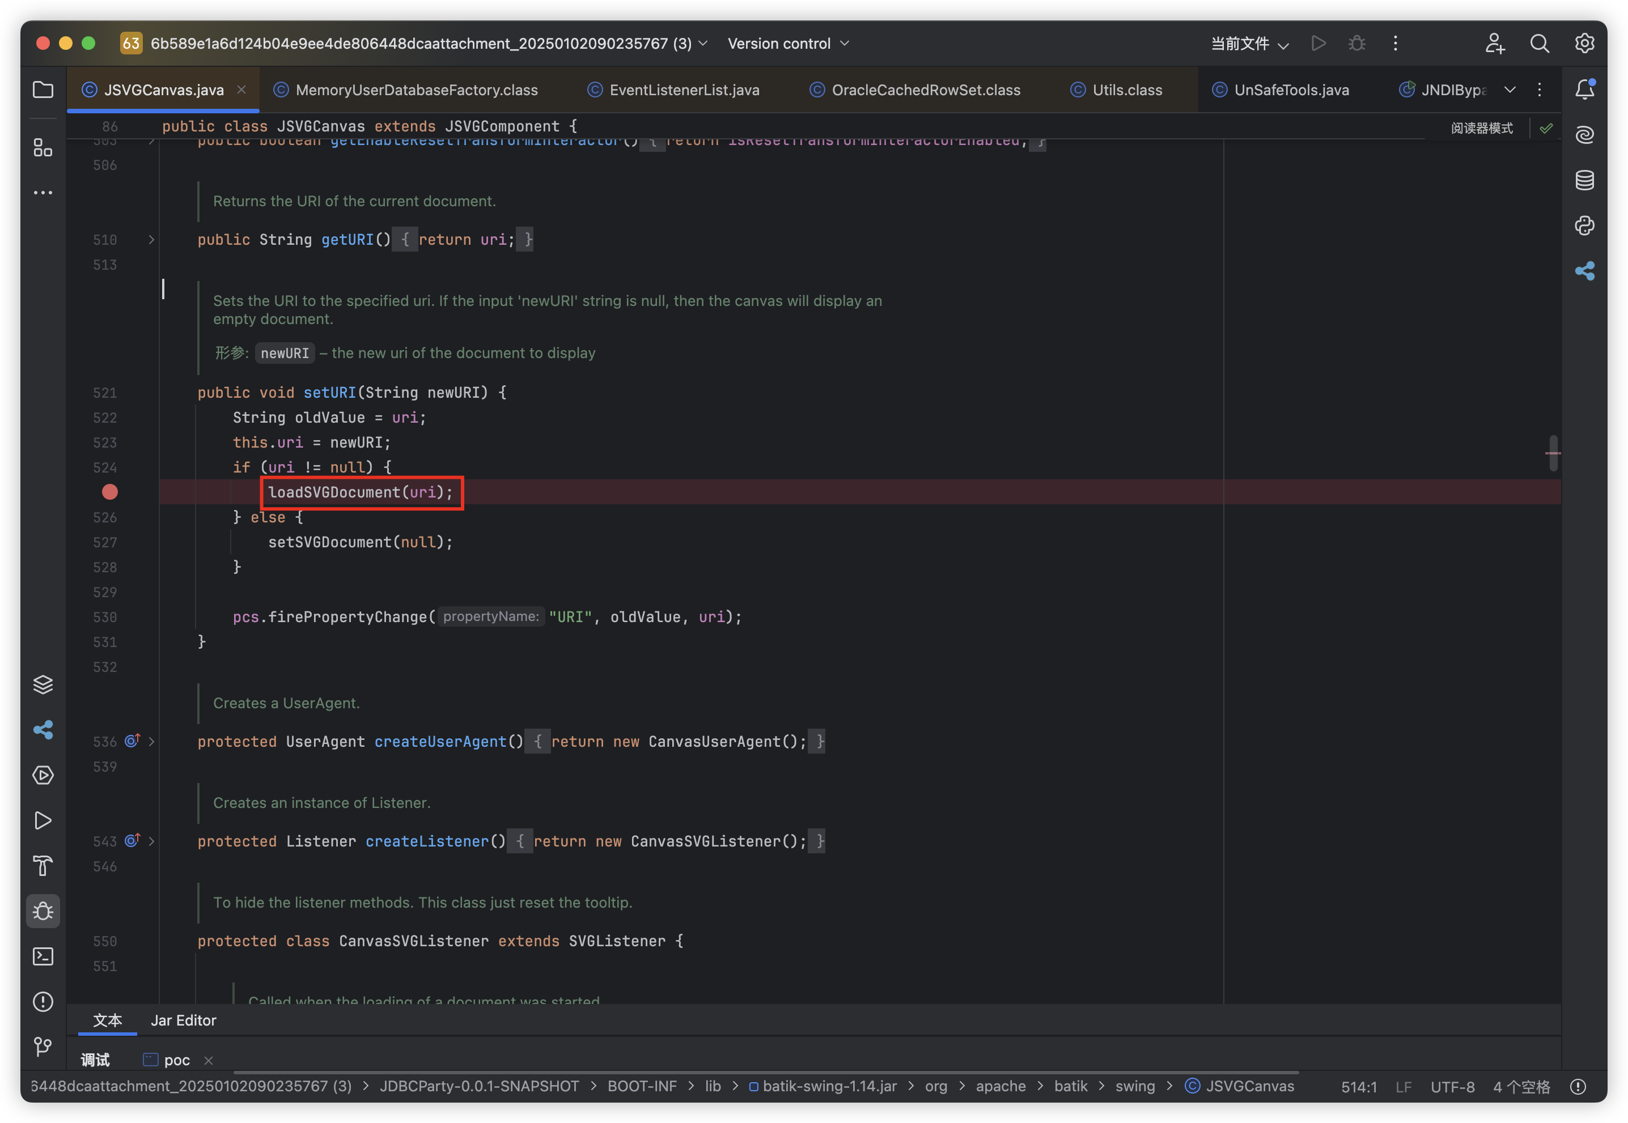Open the Terminal tool window
1628x1123 pixels.
(x=43, y=957)
